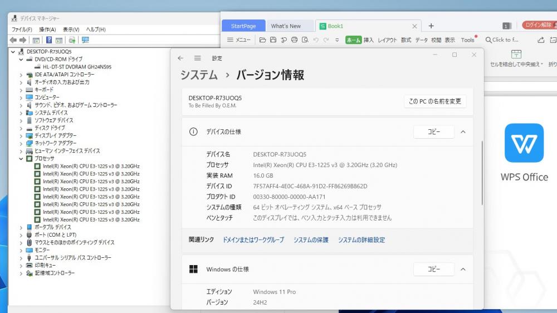This screenshot has width=557, height=313.
Task: Open the 操作(A) menu in Device Manager
Action: (x=47, y=30)
